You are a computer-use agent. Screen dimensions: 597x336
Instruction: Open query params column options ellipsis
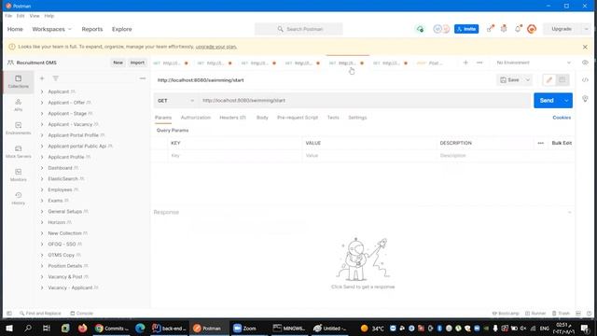click(541, 143)
